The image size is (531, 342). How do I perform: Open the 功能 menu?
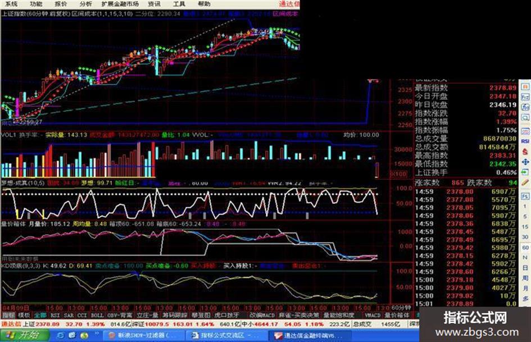coord(36,4)
